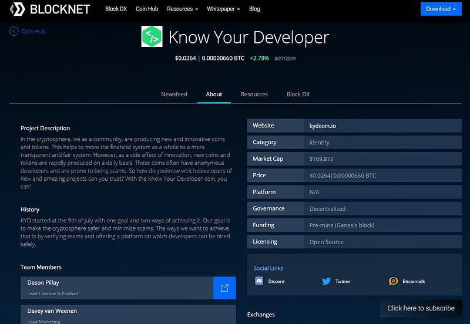Open Block DX in top navigation
The width and height of the screenshot is (470, 324).
(x=116, y=9)
